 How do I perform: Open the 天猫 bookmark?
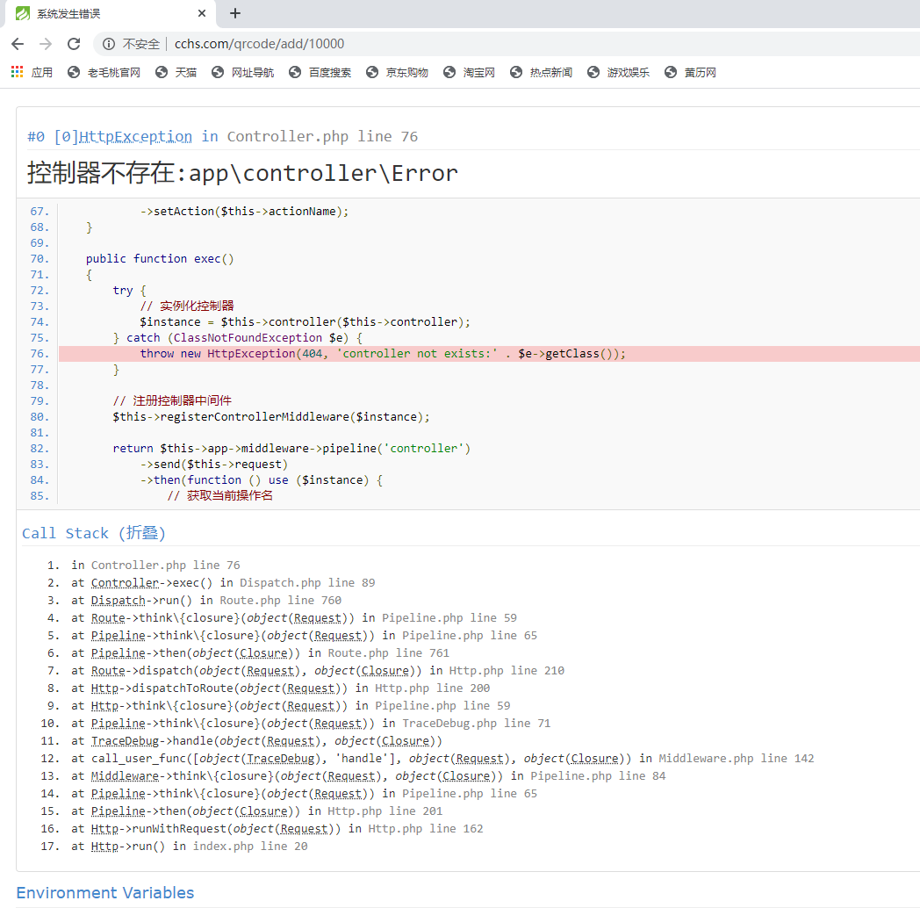pyautogui.click(x=176, y=72)
